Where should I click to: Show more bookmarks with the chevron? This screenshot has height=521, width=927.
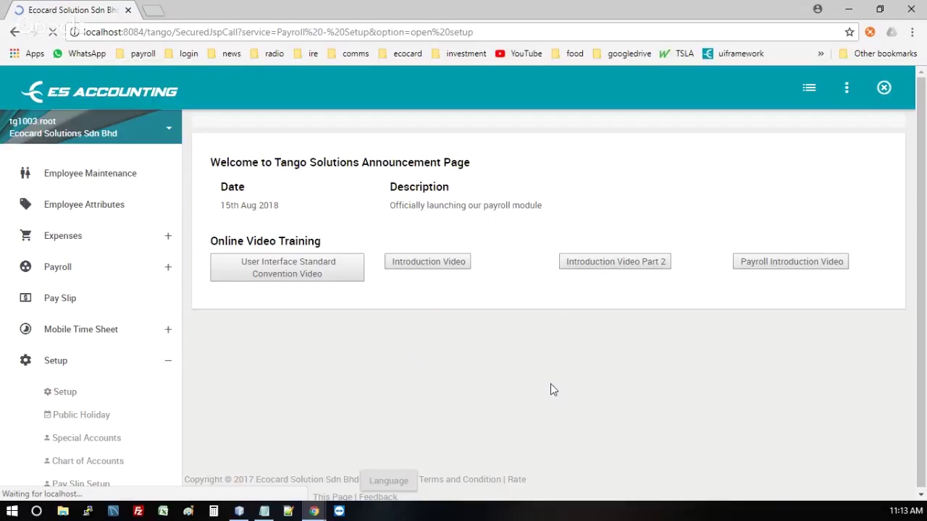click(x=821, y=54)
